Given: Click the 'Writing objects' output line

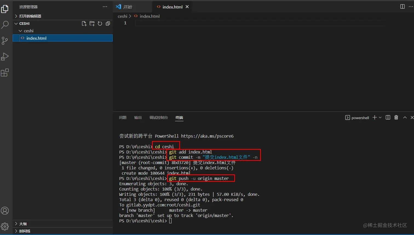Looking at the screenshot, I should click(189, 194).
